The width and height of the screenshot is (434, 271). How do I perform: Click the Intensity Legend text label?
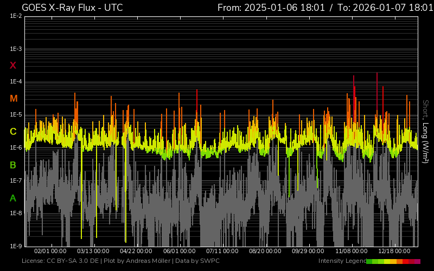pos(341,261)
